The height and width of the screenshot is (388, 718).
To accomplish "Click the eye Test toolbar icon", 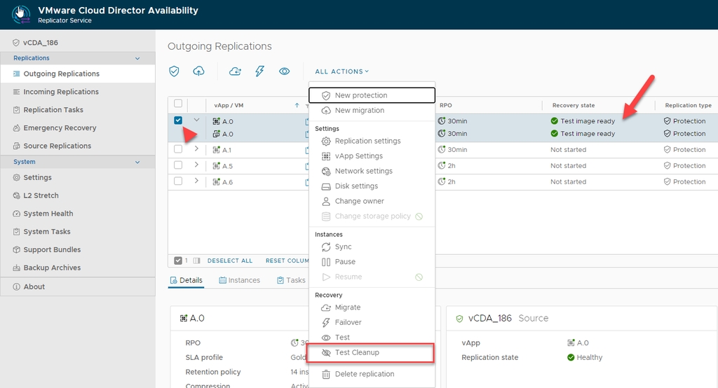I will 284,71.
